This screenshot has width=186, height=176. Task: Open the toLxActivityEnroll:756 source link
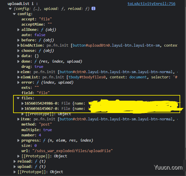point(151,4)
